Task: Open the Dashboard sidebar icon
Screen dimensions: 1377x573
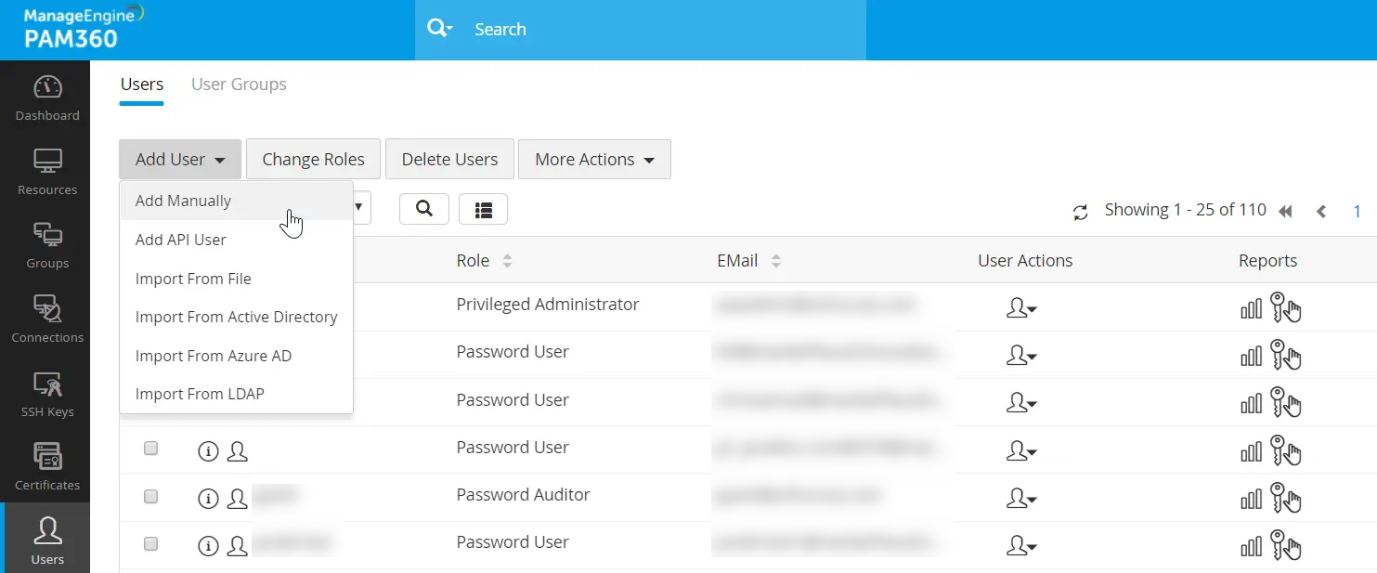Action: point(47,98)
